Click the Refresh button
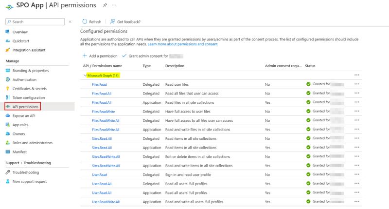This screenshot has width=389, height=209. pos(92,21)
